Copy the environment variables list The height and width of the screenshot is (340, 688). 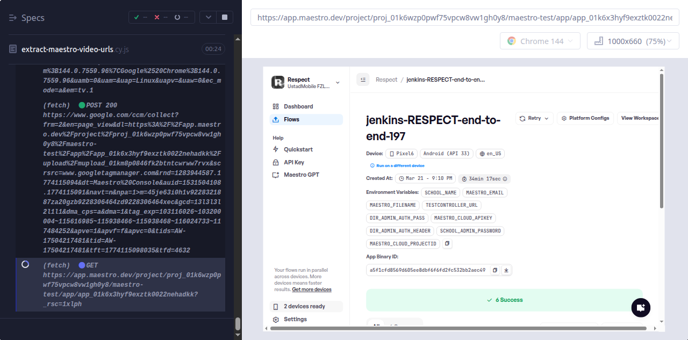click(447, 244)
